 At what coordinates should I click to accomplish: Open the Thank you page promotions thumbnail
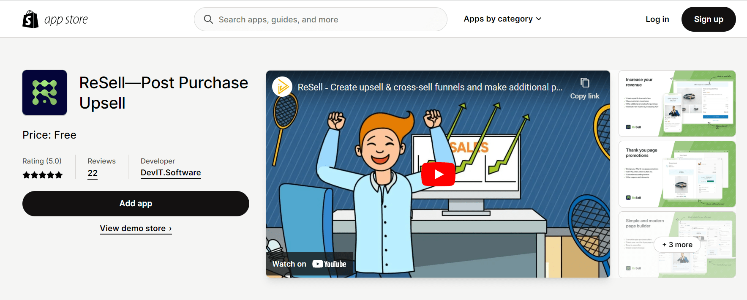tap(677, 174)
